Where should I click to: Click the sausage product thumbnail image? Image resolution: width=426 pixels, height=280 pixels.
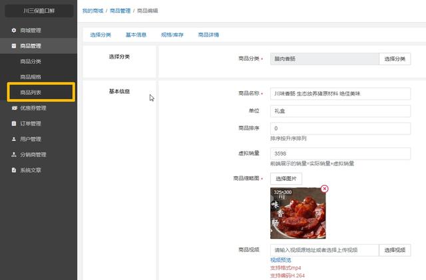(x=298, y=213)
